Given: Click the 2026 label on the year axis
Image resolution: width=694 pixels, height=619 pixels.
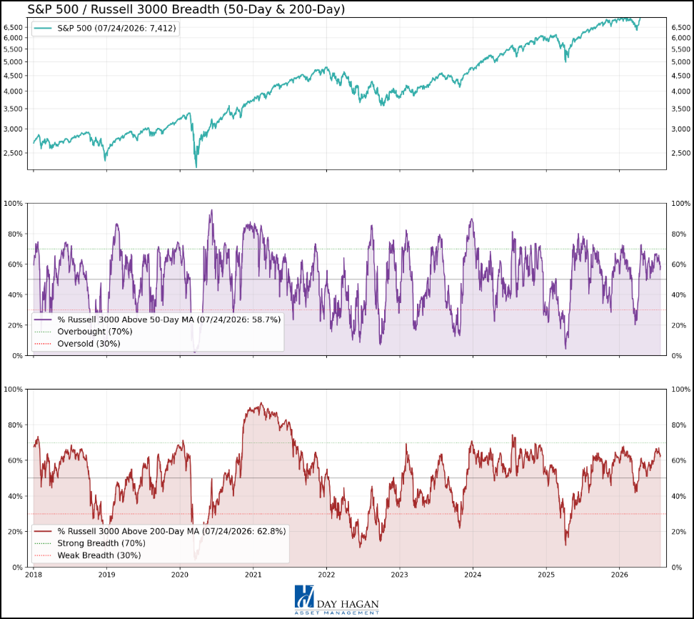Looking at the screenshot, I should click(x=619, y=575).
